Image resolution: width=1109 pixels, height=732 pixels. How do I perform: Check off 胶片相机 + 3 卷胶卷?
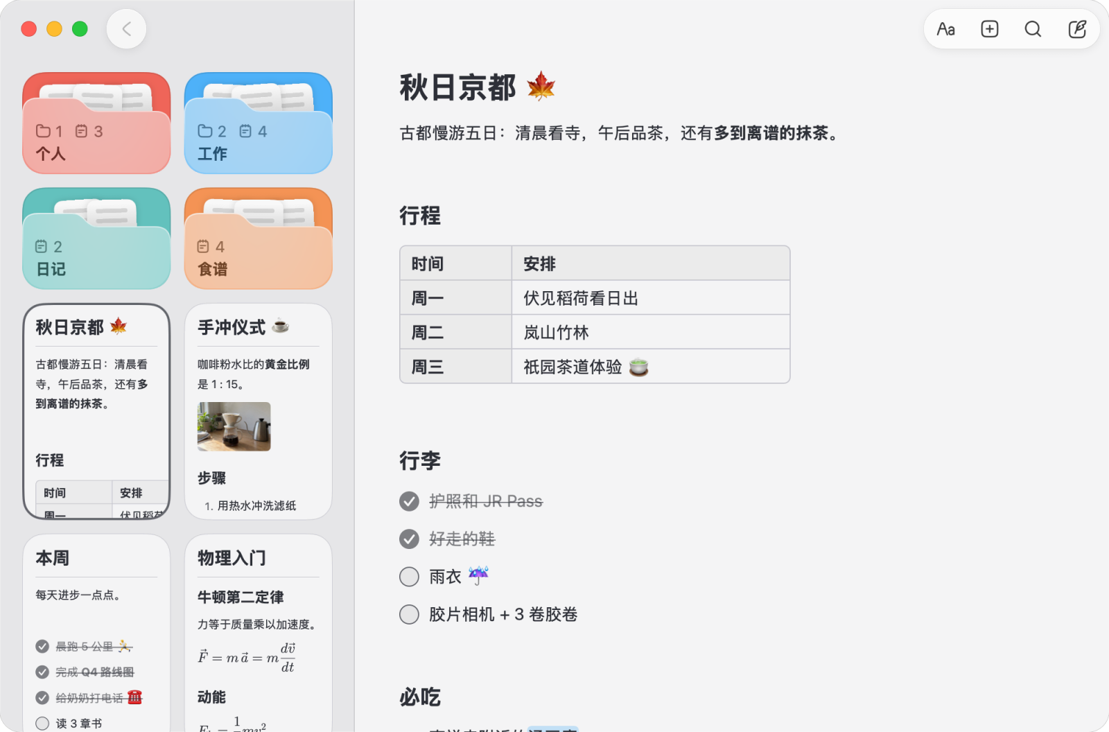(409, 614)
